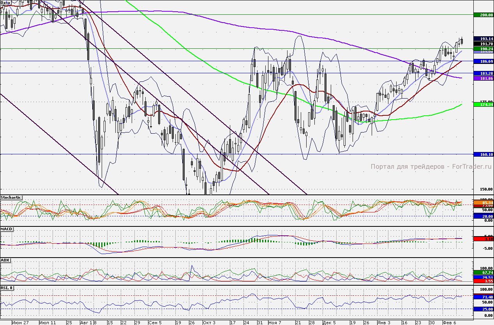Screen dimensions: 494x325
Task: Click the green 190.24 level tag
Action: click(483, 49)
